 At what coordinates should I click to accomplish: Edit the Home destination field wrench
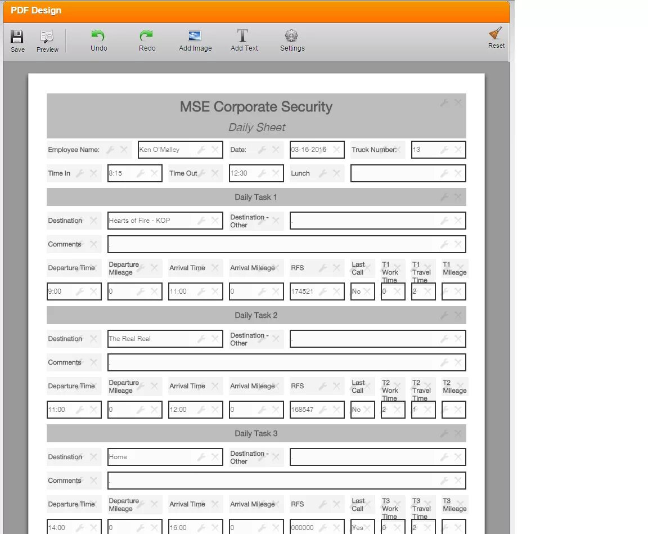click(202, 457)
